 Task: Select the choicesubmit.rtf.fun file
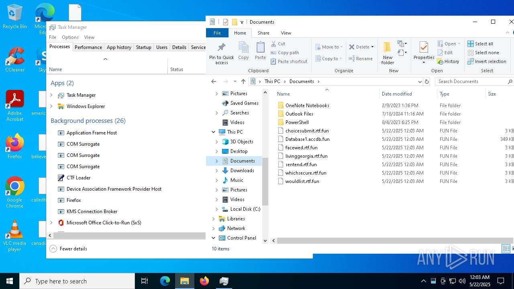coord(307,131)
